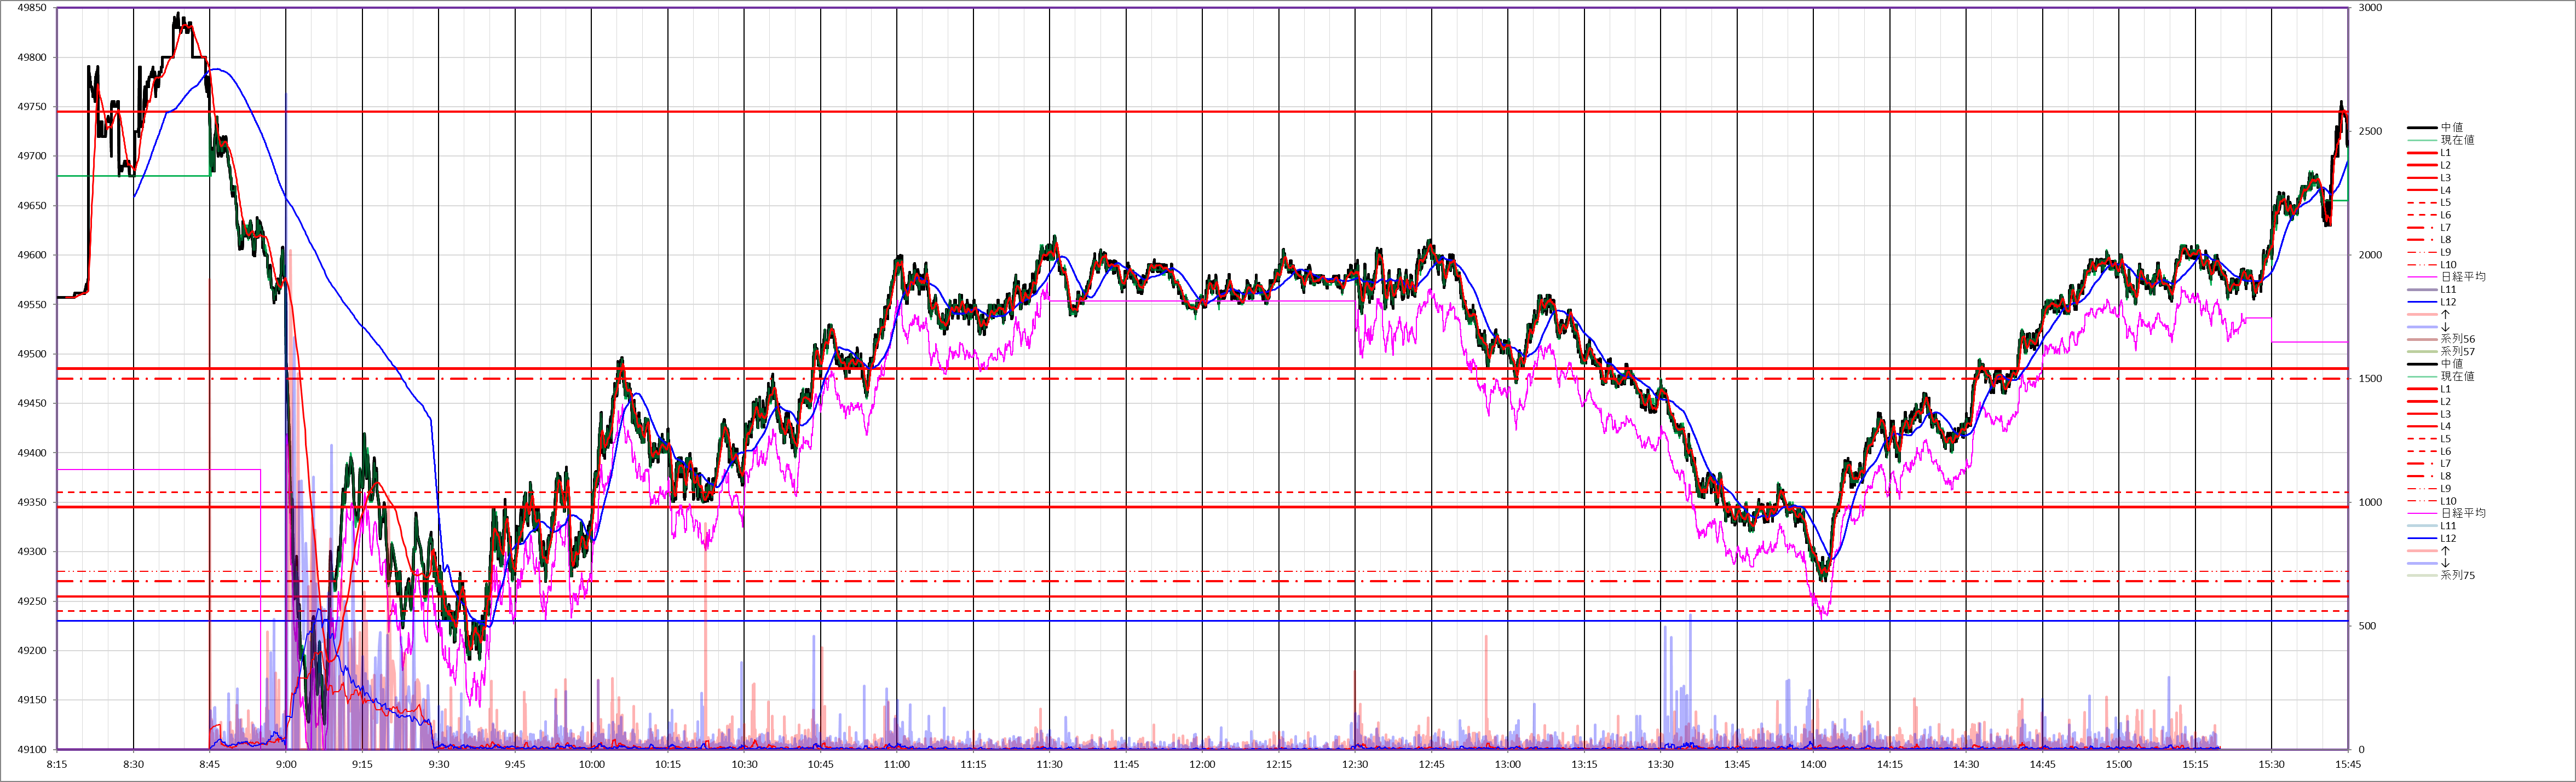
Task: Click the 8:15 time axis label
Action: tap(57, 765)
